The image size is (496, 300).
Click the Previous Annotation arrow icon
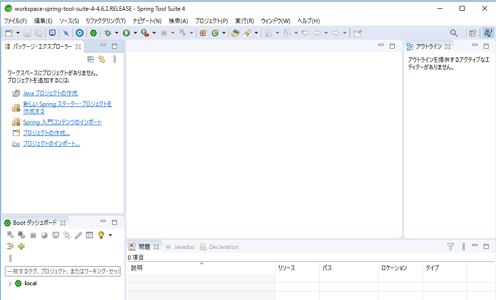(x=287, y=33)
